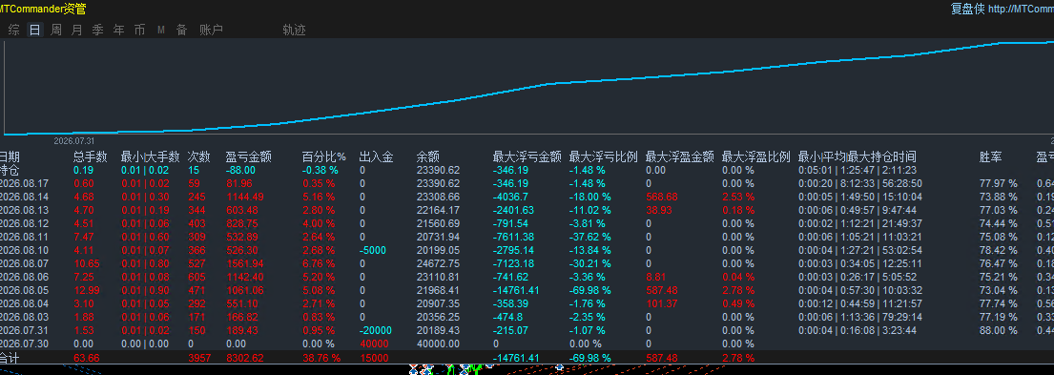Select the 2026.08.10 date row
This screenshot has width=1054, height=375.
tap(24, 250)
